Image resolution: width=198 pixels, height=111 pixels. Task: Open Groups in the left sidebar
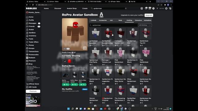[30, 48]
